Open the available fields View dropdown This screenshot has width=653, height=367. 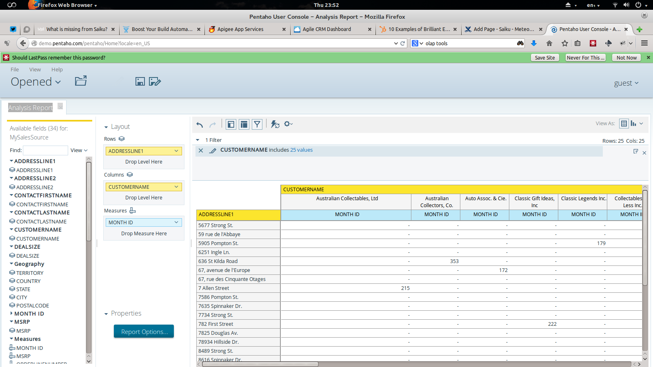tap(79, 150)
